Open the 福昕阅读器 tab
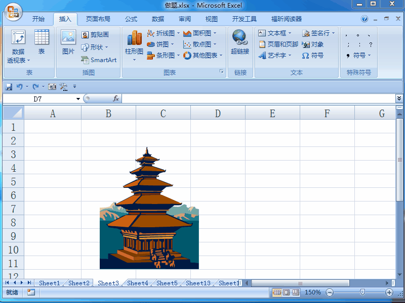Viewport: 405px width, 303px height. (x=287, y=19)
